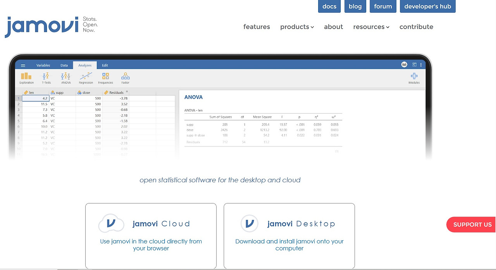Select the Residuals column header
This screenshot has height=270, width=496.
click(115, 92)
